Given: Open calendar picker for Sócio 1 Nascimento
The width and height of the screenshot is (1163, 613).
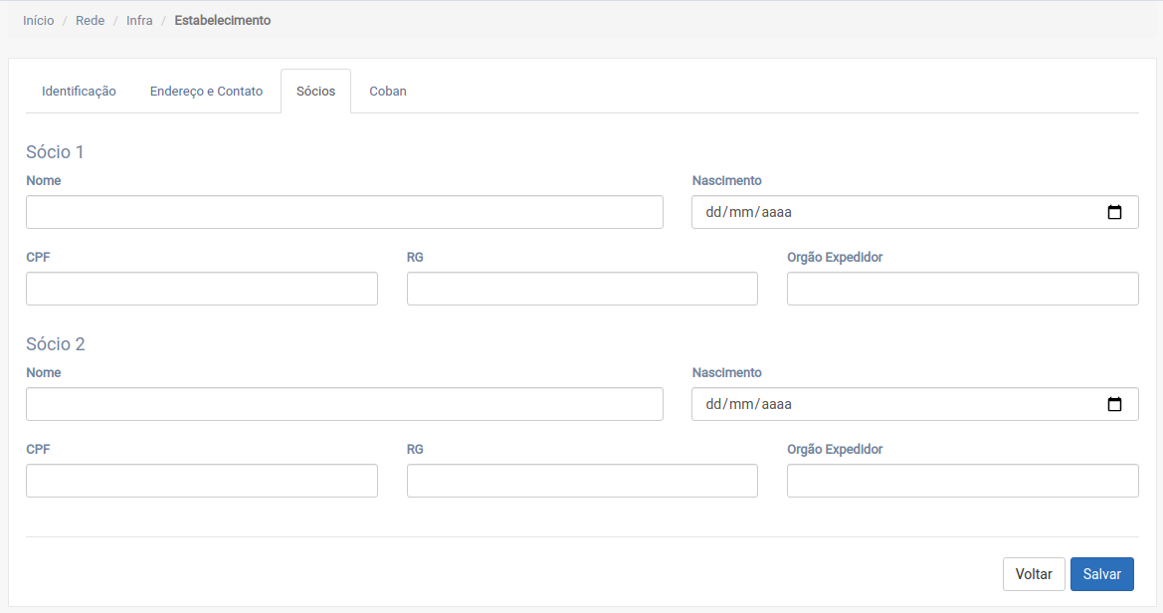Looking at the screenshot, I should 1114,212.
